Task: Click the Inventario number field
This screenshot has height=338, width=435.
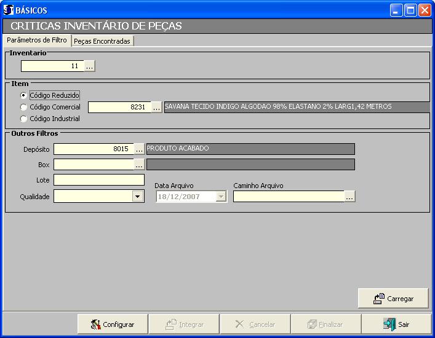Action: click(52, 66)
